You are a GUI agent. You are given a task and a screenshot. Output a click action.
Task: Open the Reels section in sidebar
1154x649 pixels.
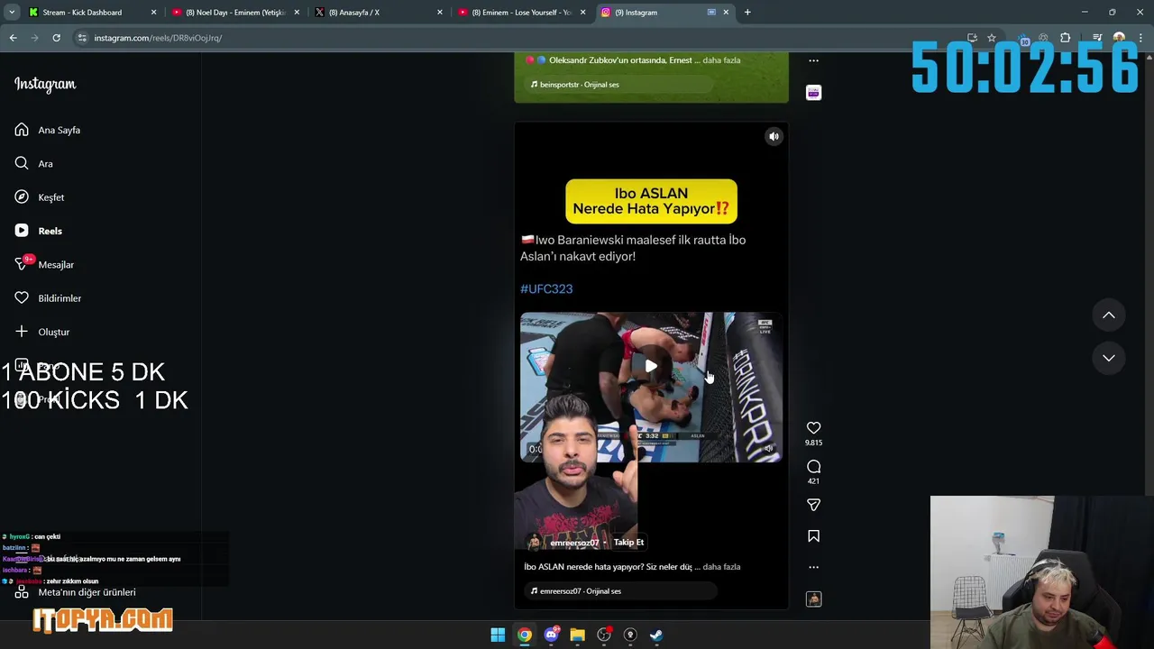39,231
